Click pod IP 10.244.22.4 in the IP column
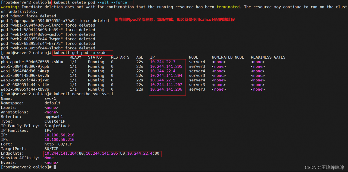The image size is (348, 172). (x=163, y=71)
